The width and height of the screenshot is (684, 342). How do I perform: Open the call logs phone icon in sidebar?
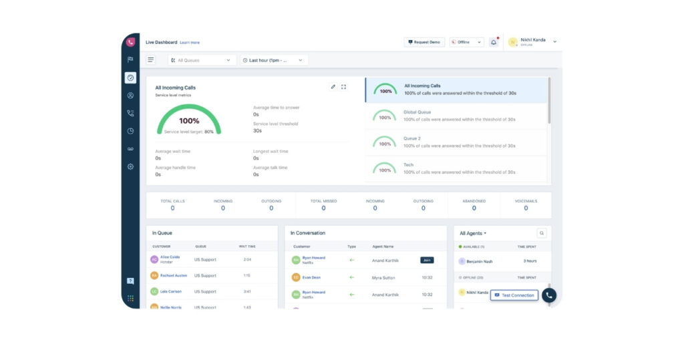point(130,114)
